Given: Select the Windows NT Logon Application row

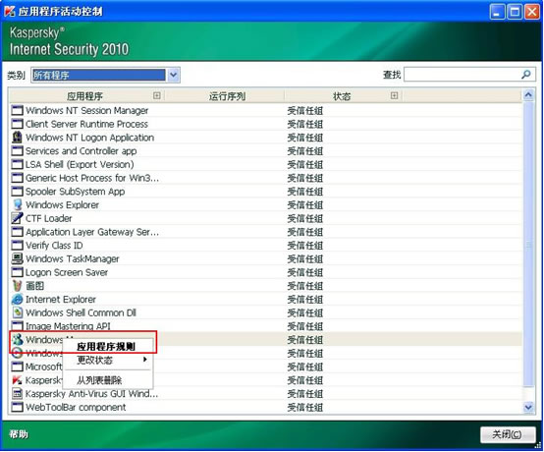Looking at the screenshot, I should pos(266,138).
